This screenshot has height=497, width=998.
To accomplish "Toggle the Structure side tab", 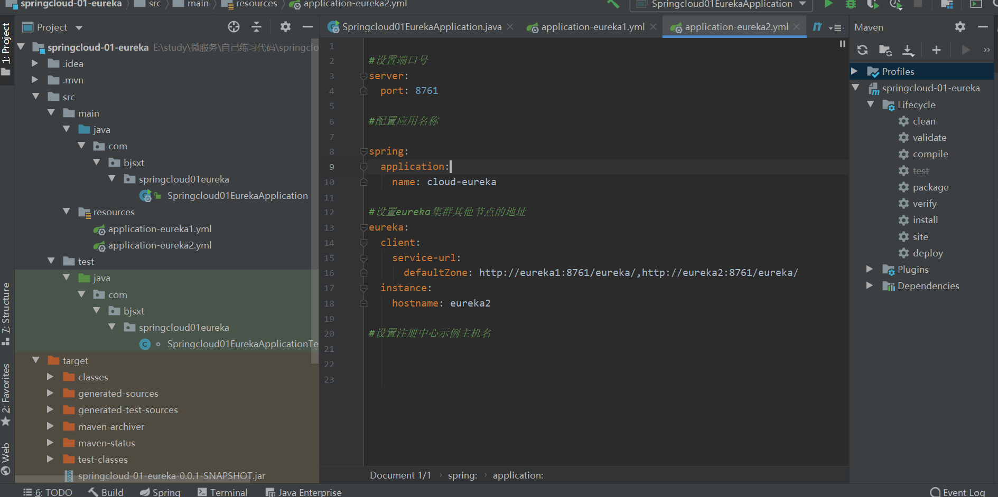I will pos(6,313).
